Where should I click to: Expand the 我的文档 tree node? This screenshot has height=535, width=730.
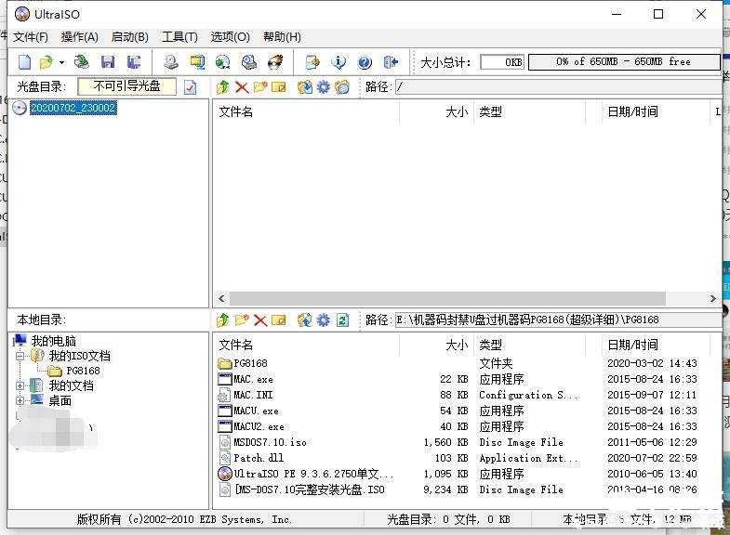[20, 385]
